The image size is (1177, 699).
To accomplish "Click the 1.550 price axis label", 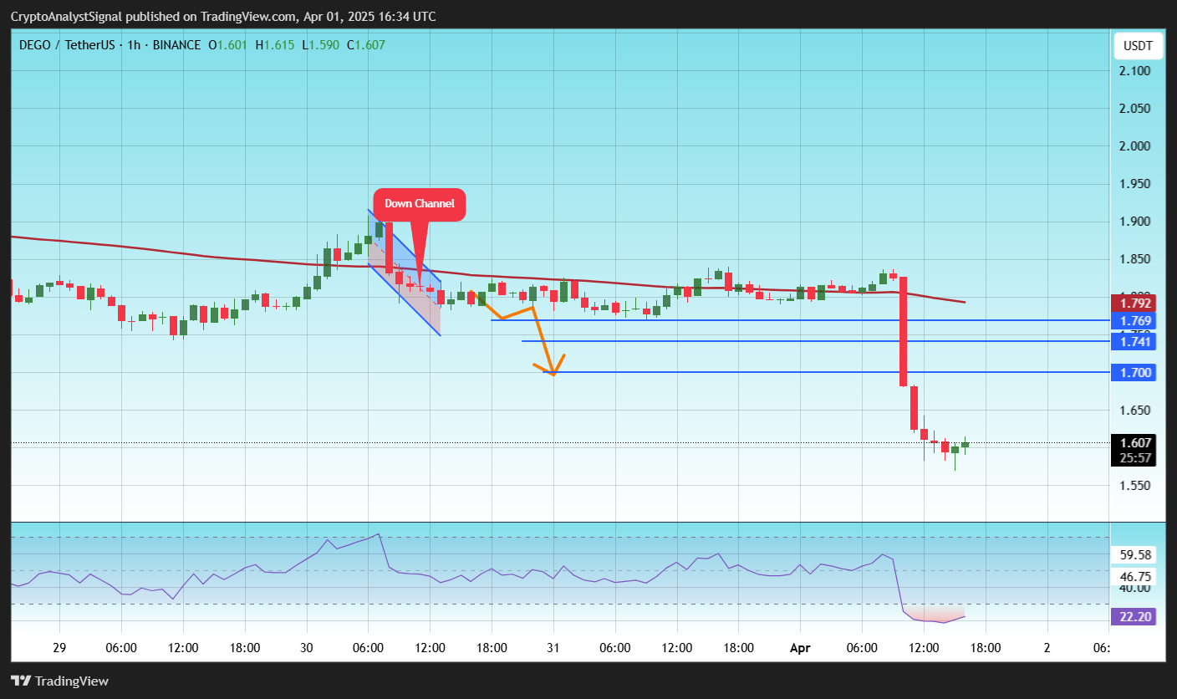I will click(1135, 486).
